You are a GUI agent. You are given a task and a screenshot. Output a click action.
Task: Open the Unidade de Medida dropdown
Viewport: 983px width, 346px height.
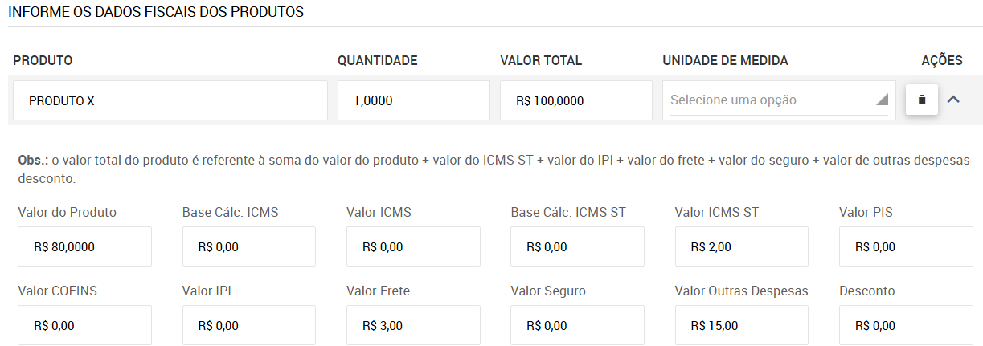click(x=779, y=100)
